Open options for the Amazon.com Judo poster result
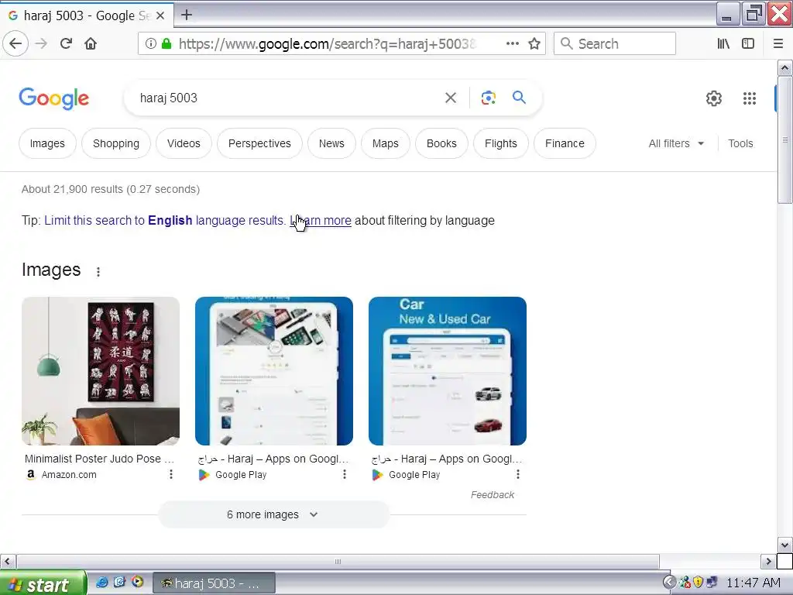This screenshot has height=595, width=793. click(x=171, y=474)
